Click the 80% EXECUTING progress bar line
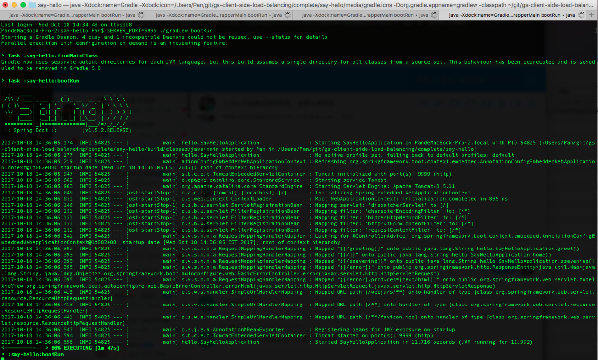 click(x=60, y=348)
